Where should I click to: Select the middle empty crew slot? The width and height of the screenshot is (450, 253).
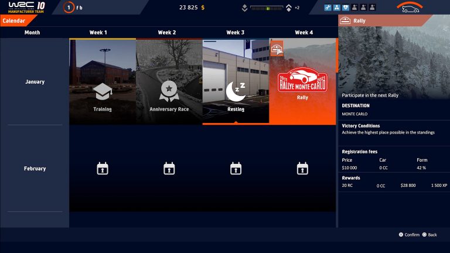363,8
